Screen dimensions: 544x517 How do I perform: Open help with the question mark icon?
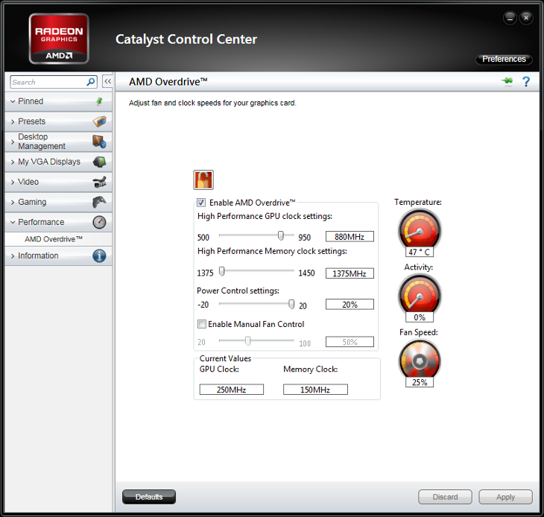[526, 82]
